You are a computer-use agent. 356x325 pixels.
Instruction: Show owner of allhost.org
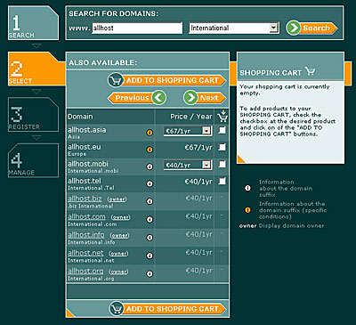pyautogui.click(x=118, y=272)
